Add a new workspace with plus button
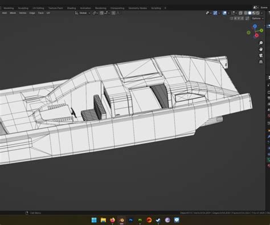This screenshot has height=225, width=270. (x=165, y=8)
